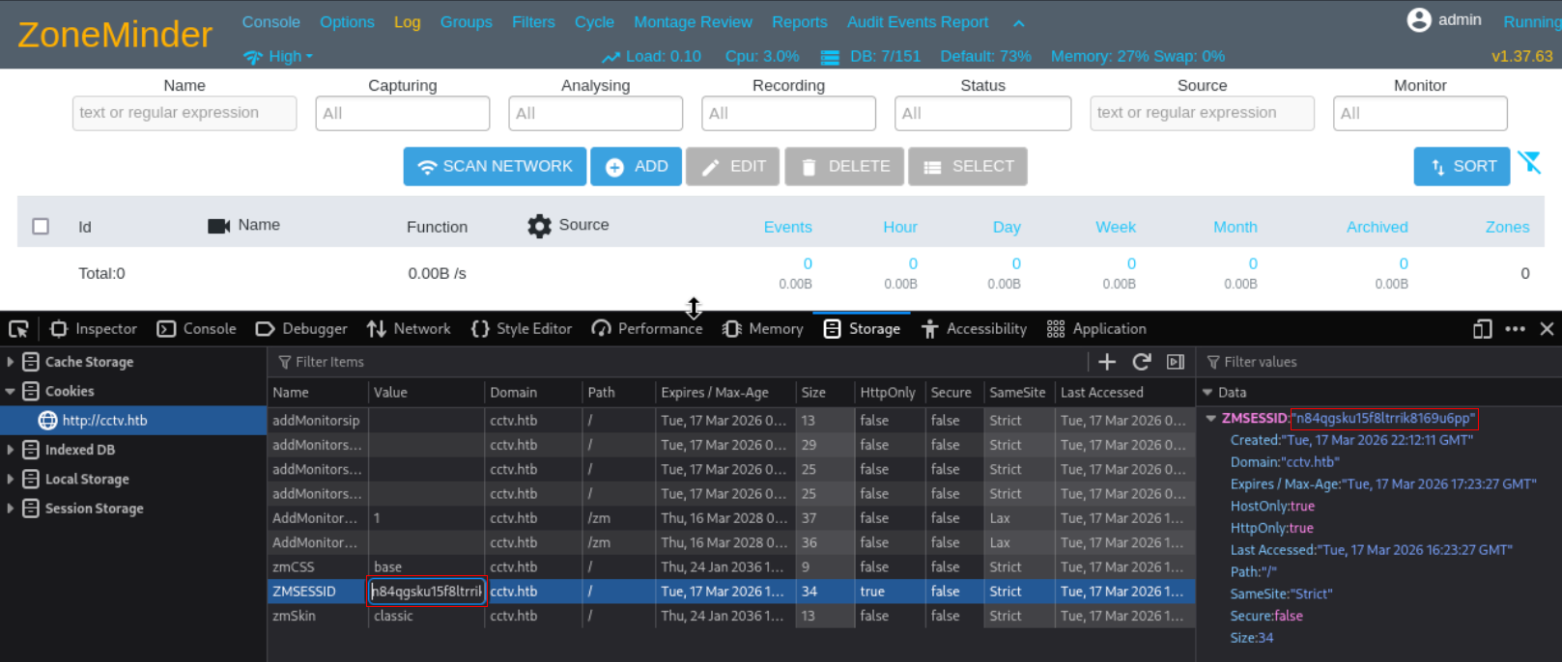
Task: Open the Monitor filter dropdown
Action: pyautogui.click(x=1420, y=113)
